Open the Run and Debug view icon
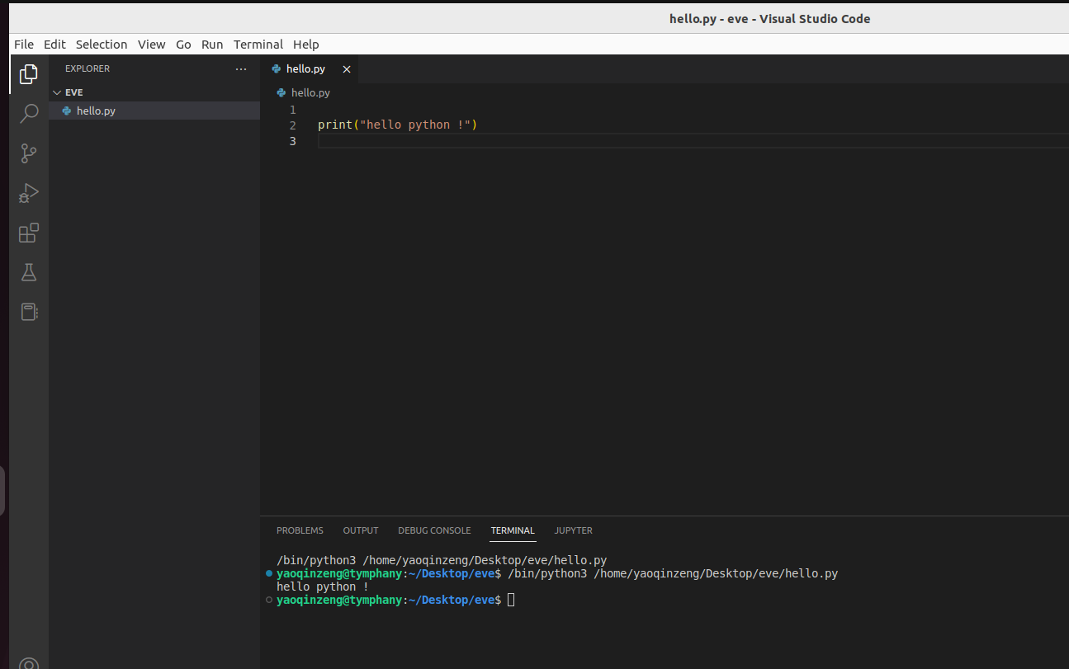1069x669 pixels. point(29,193)
